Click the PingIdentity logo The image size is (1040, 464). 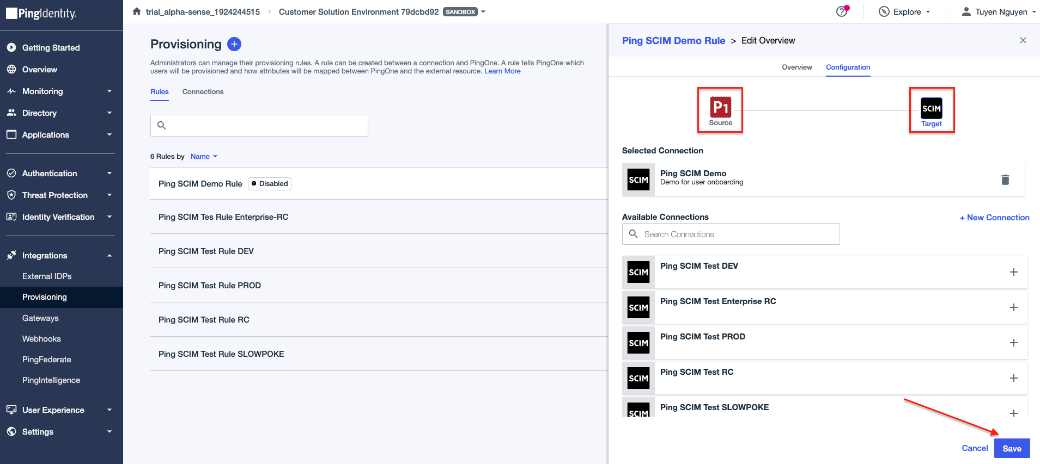coord(41,14)
